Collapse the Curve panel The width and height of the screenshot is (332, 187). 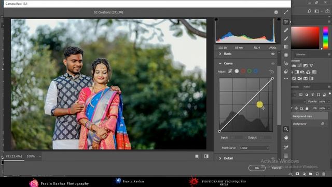click(x=220, y=63)
